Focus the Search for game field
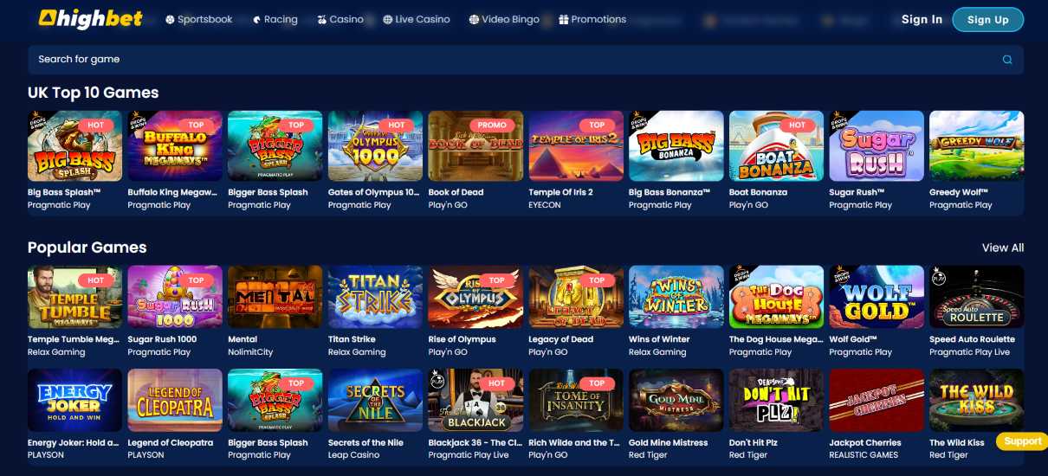Image resolution: width=1048 pixels, height=476 pixels. pyautogui.click(x=525, y=60)
